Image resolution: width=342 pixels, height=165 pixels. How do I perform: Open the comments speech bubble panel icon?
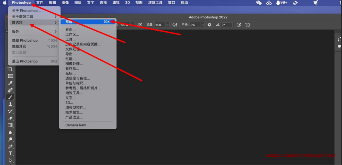339,47
